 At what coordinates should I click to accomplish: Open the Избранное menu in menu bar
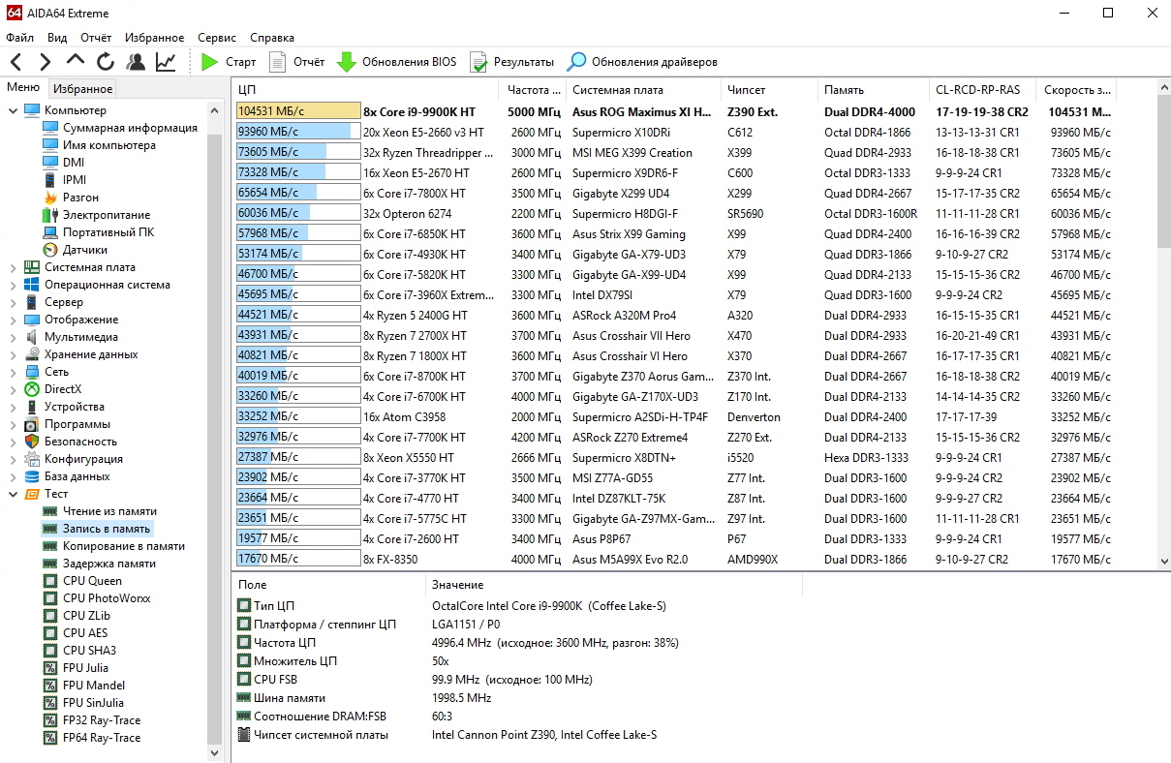point(154,38)
